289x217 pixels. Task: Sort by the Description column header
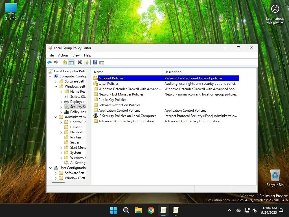click(x=201, y=72)
